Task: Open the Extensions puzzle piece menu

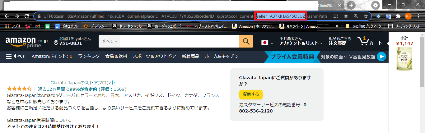Action: coord(398,16)
